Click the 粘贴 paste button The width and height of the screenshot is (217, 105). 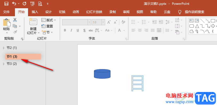[x=6, y=24]
